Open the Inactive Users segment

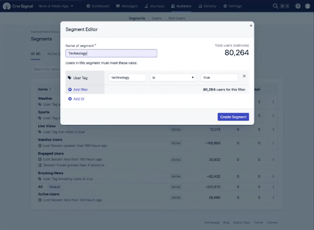(50, 139)
